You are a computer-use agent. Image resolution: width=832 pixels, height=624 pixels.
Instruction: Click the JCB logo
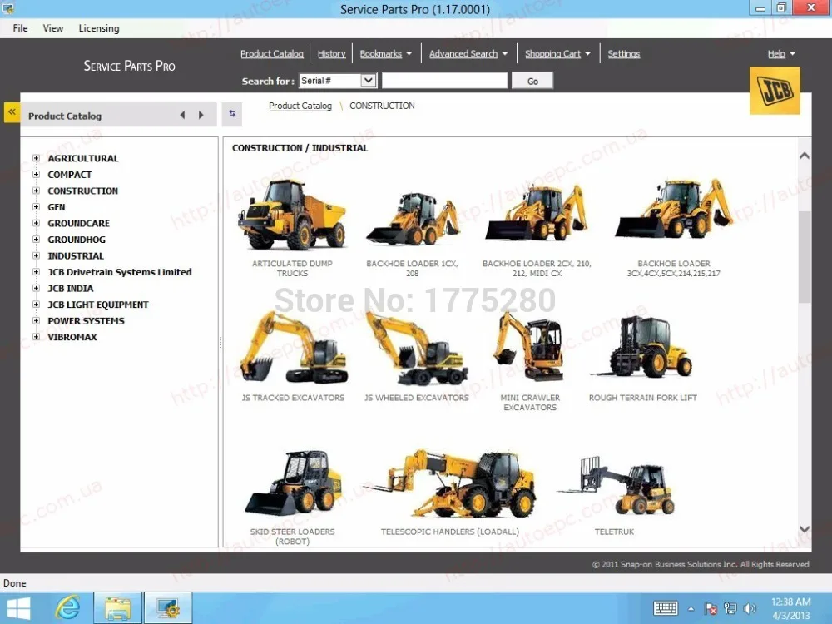coord(775,91)
